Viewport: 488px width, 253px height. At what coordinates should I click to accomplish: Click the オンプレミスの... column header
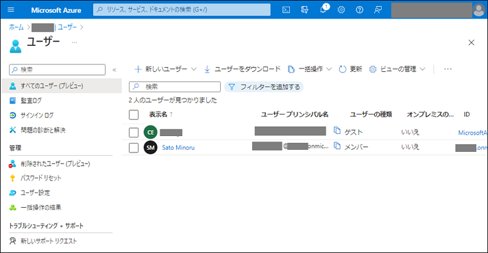click(430, 115)
